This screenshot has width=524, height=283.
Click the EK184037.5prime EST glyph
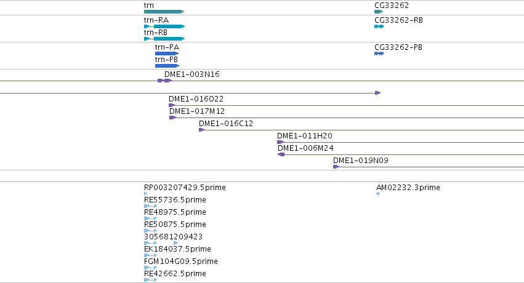point(150,255)
